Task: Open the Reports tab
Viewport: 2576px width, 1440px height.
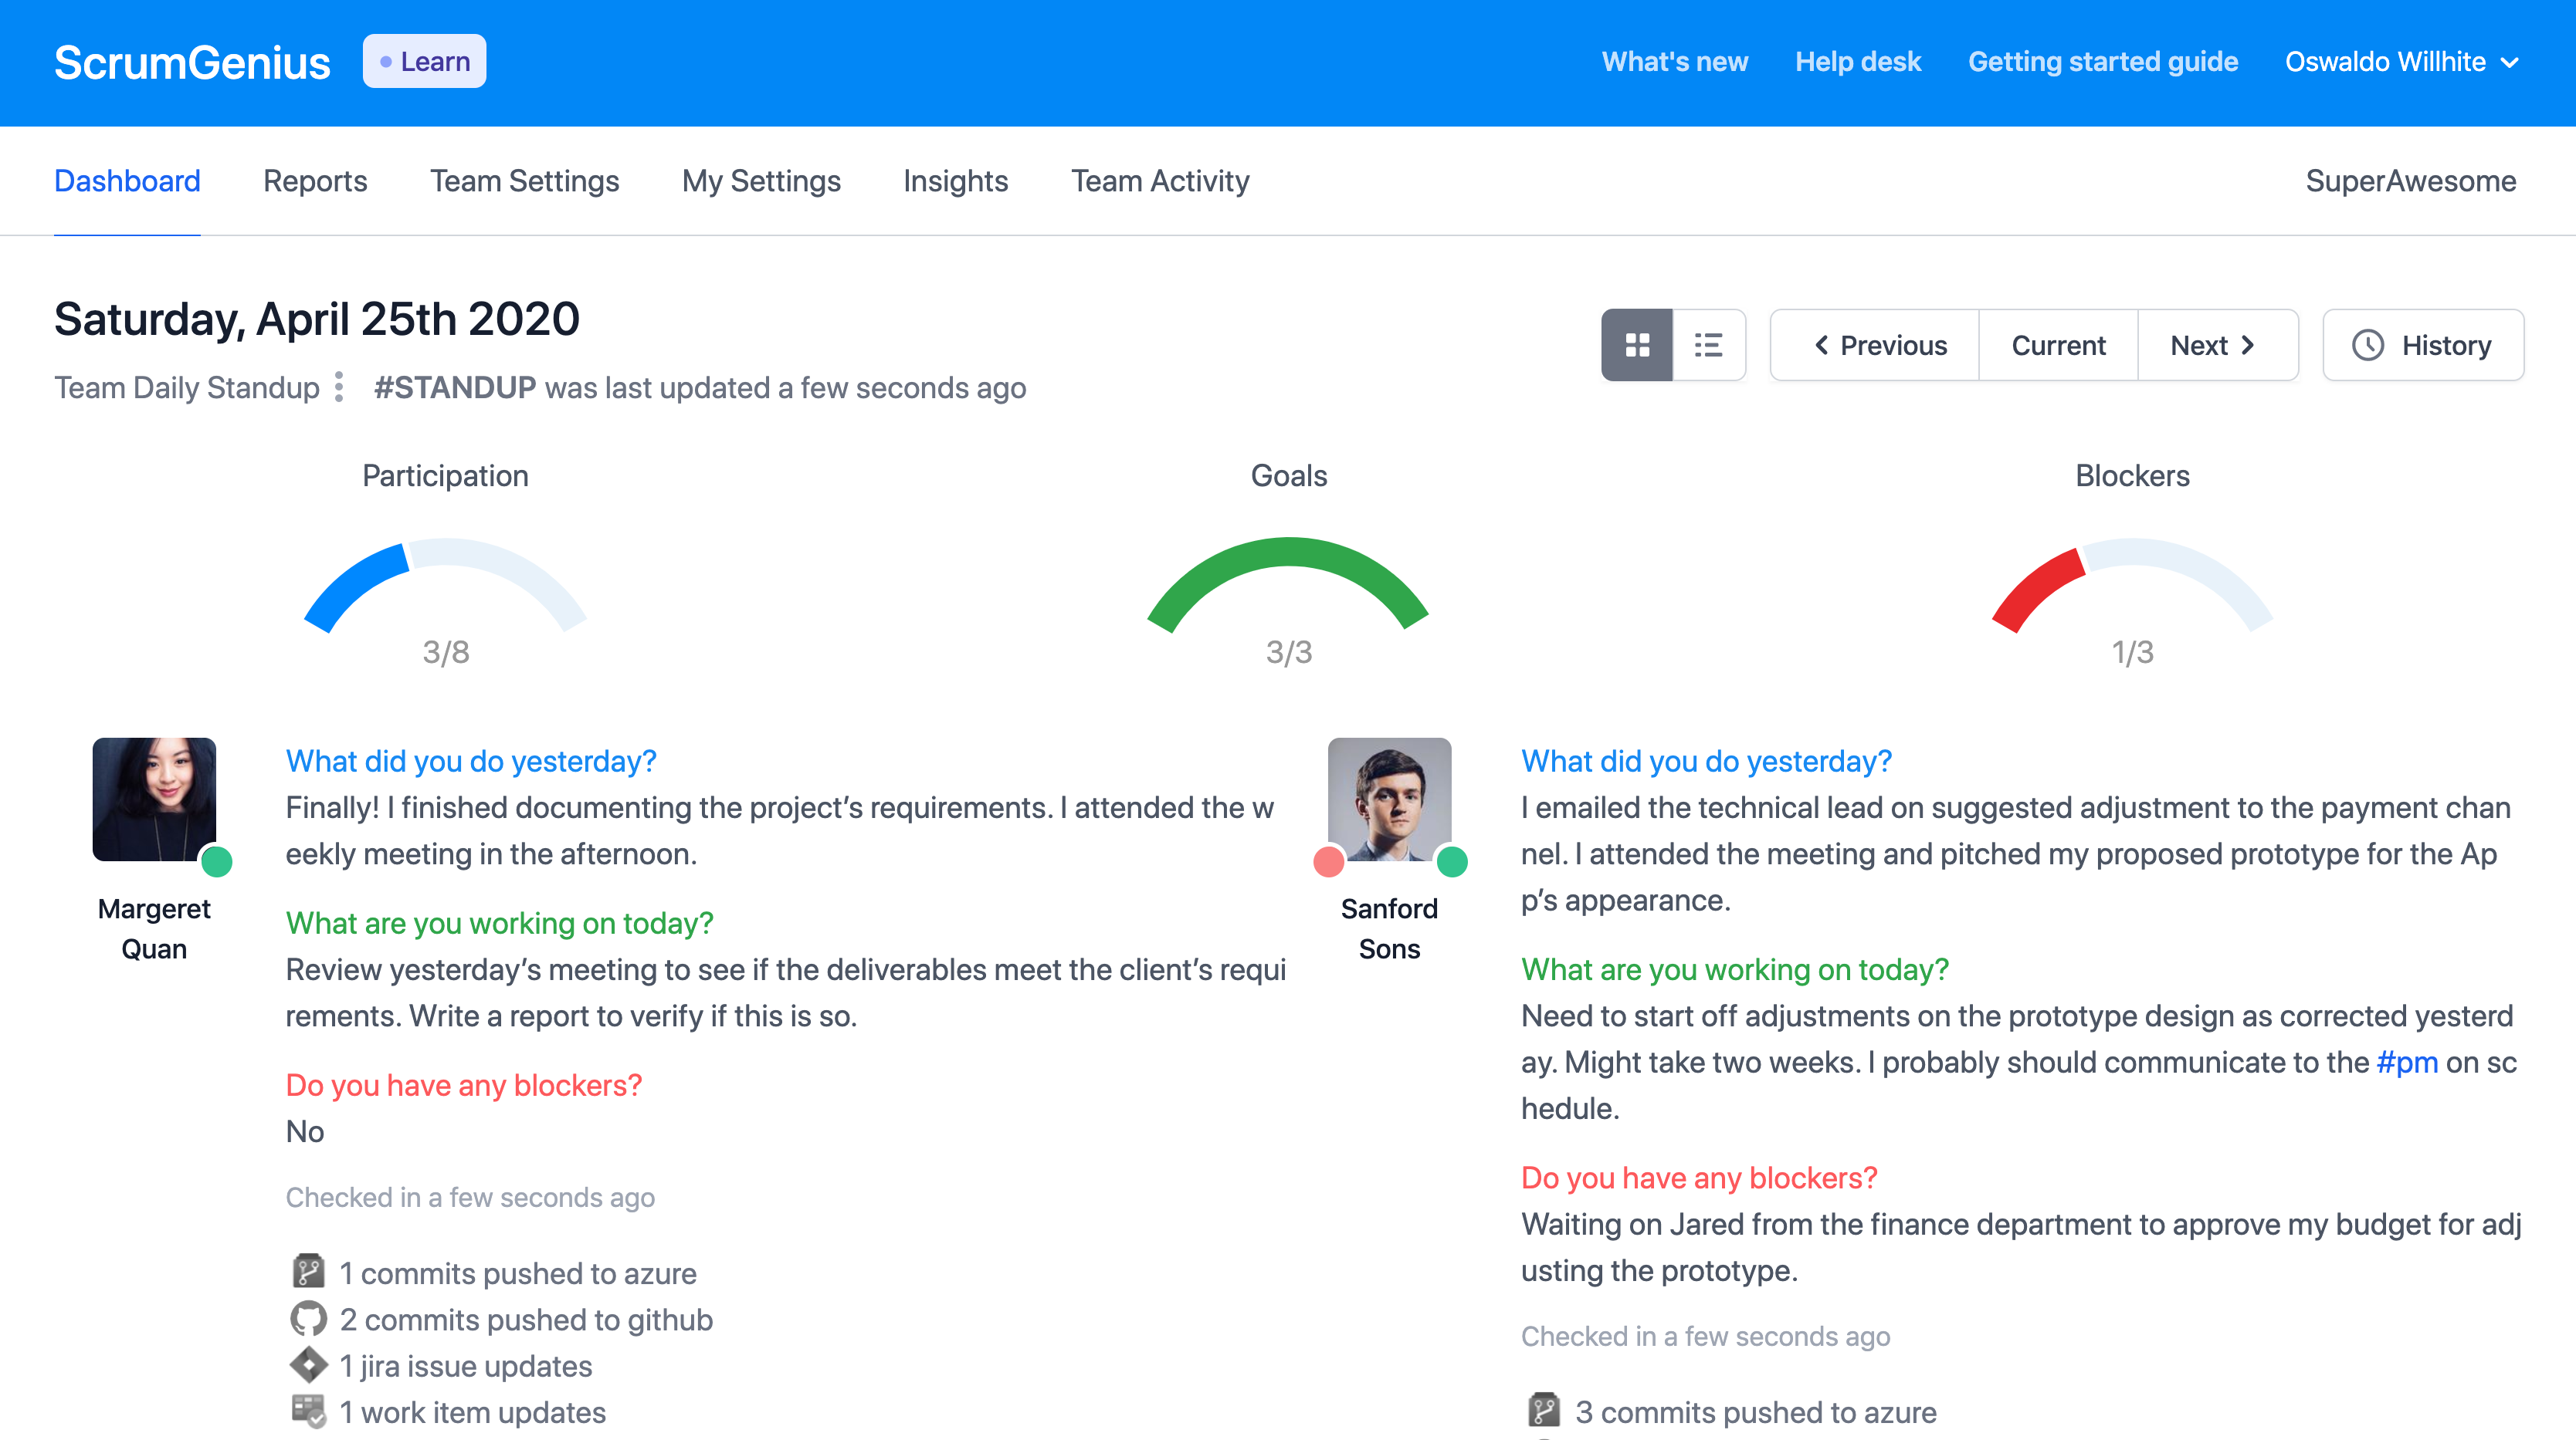Action: point(314,181)
